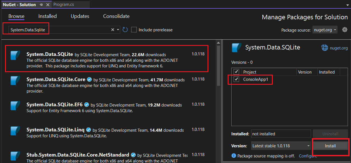Open the Version dropdown showing Latest stable 1.0.118
Viewport: 351px width, 163px height.
281,146
